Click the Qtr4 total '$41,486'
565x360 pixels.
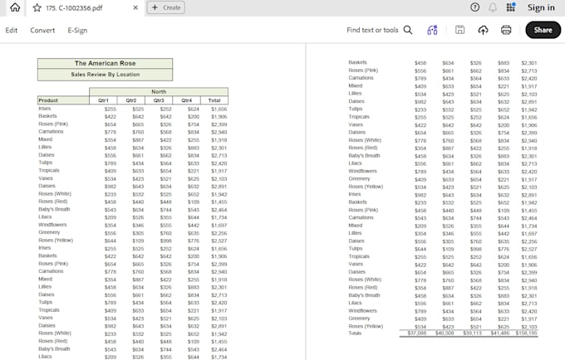(500, 333)
